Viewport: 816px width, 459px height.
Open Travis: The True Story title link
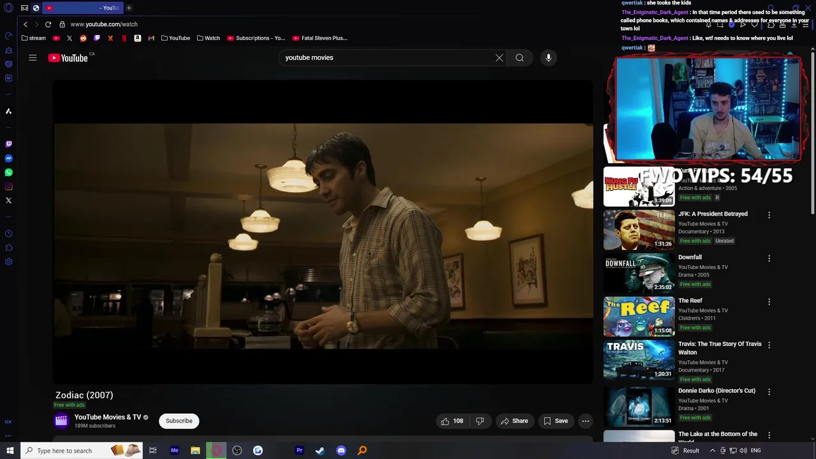click(x=720, y=348)
